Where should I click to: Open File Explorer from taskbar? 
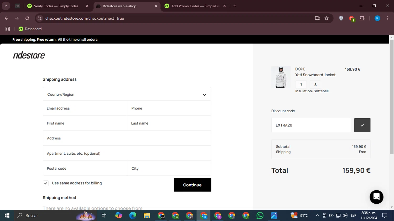coord(147,215)
